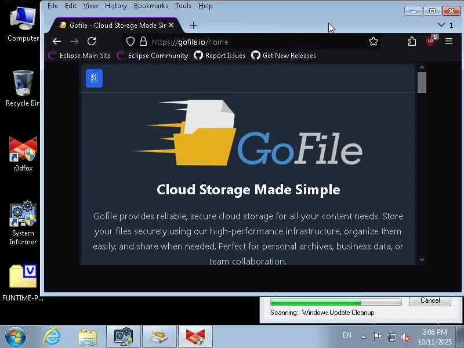Open the Windows Start menu orb
464x348 pixels.
pyautogui.click(x=15, y=337)
